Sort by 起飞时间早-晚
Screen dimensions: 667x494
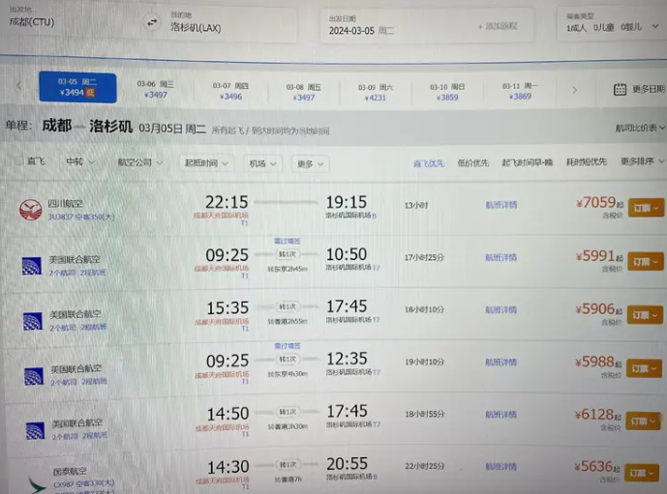[527, 162]
